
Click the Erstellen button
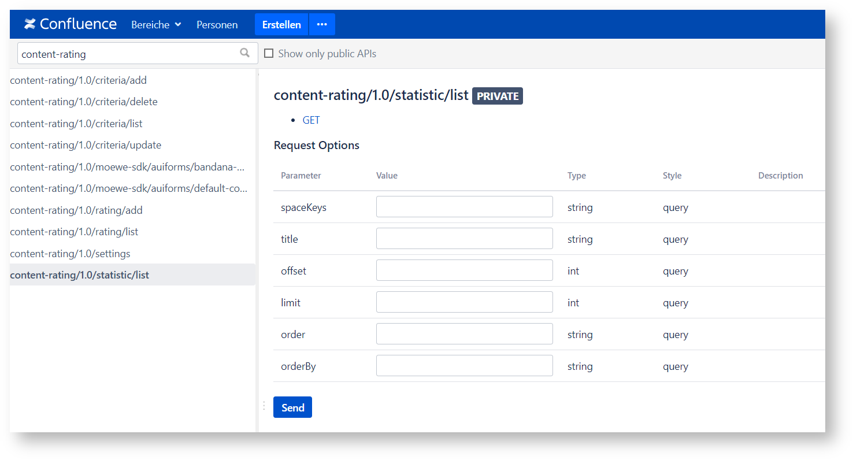pos(281,25)
